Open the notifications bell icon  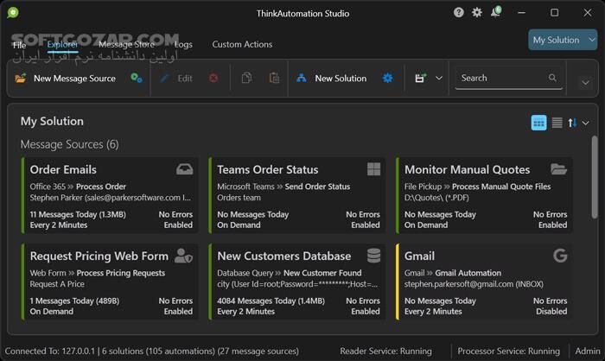coord(496,12)
